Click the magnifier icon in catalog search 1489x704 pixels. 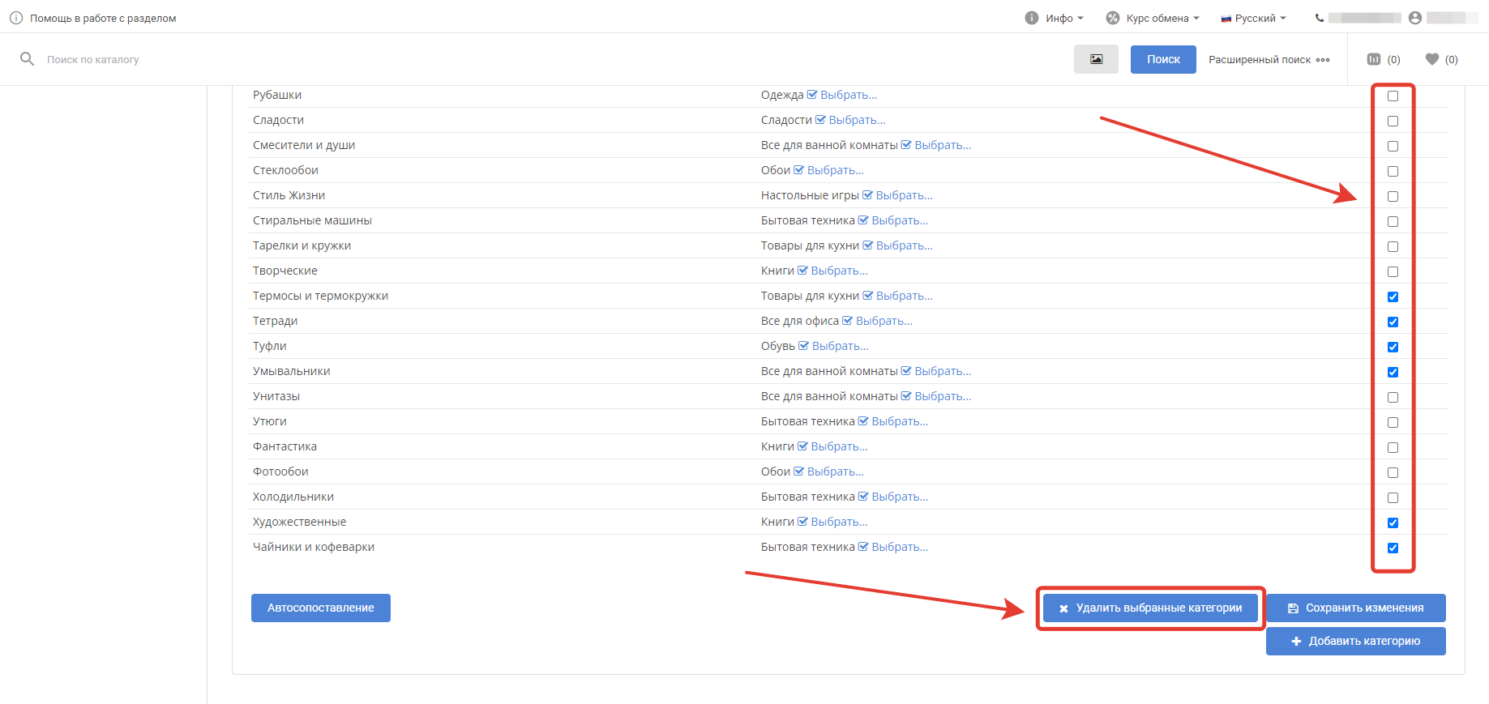[27, 59]
